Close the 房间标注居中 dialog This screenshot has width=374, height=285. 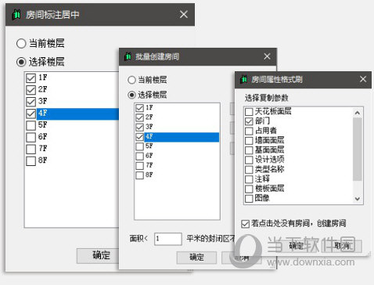click(x=184, y=14)
